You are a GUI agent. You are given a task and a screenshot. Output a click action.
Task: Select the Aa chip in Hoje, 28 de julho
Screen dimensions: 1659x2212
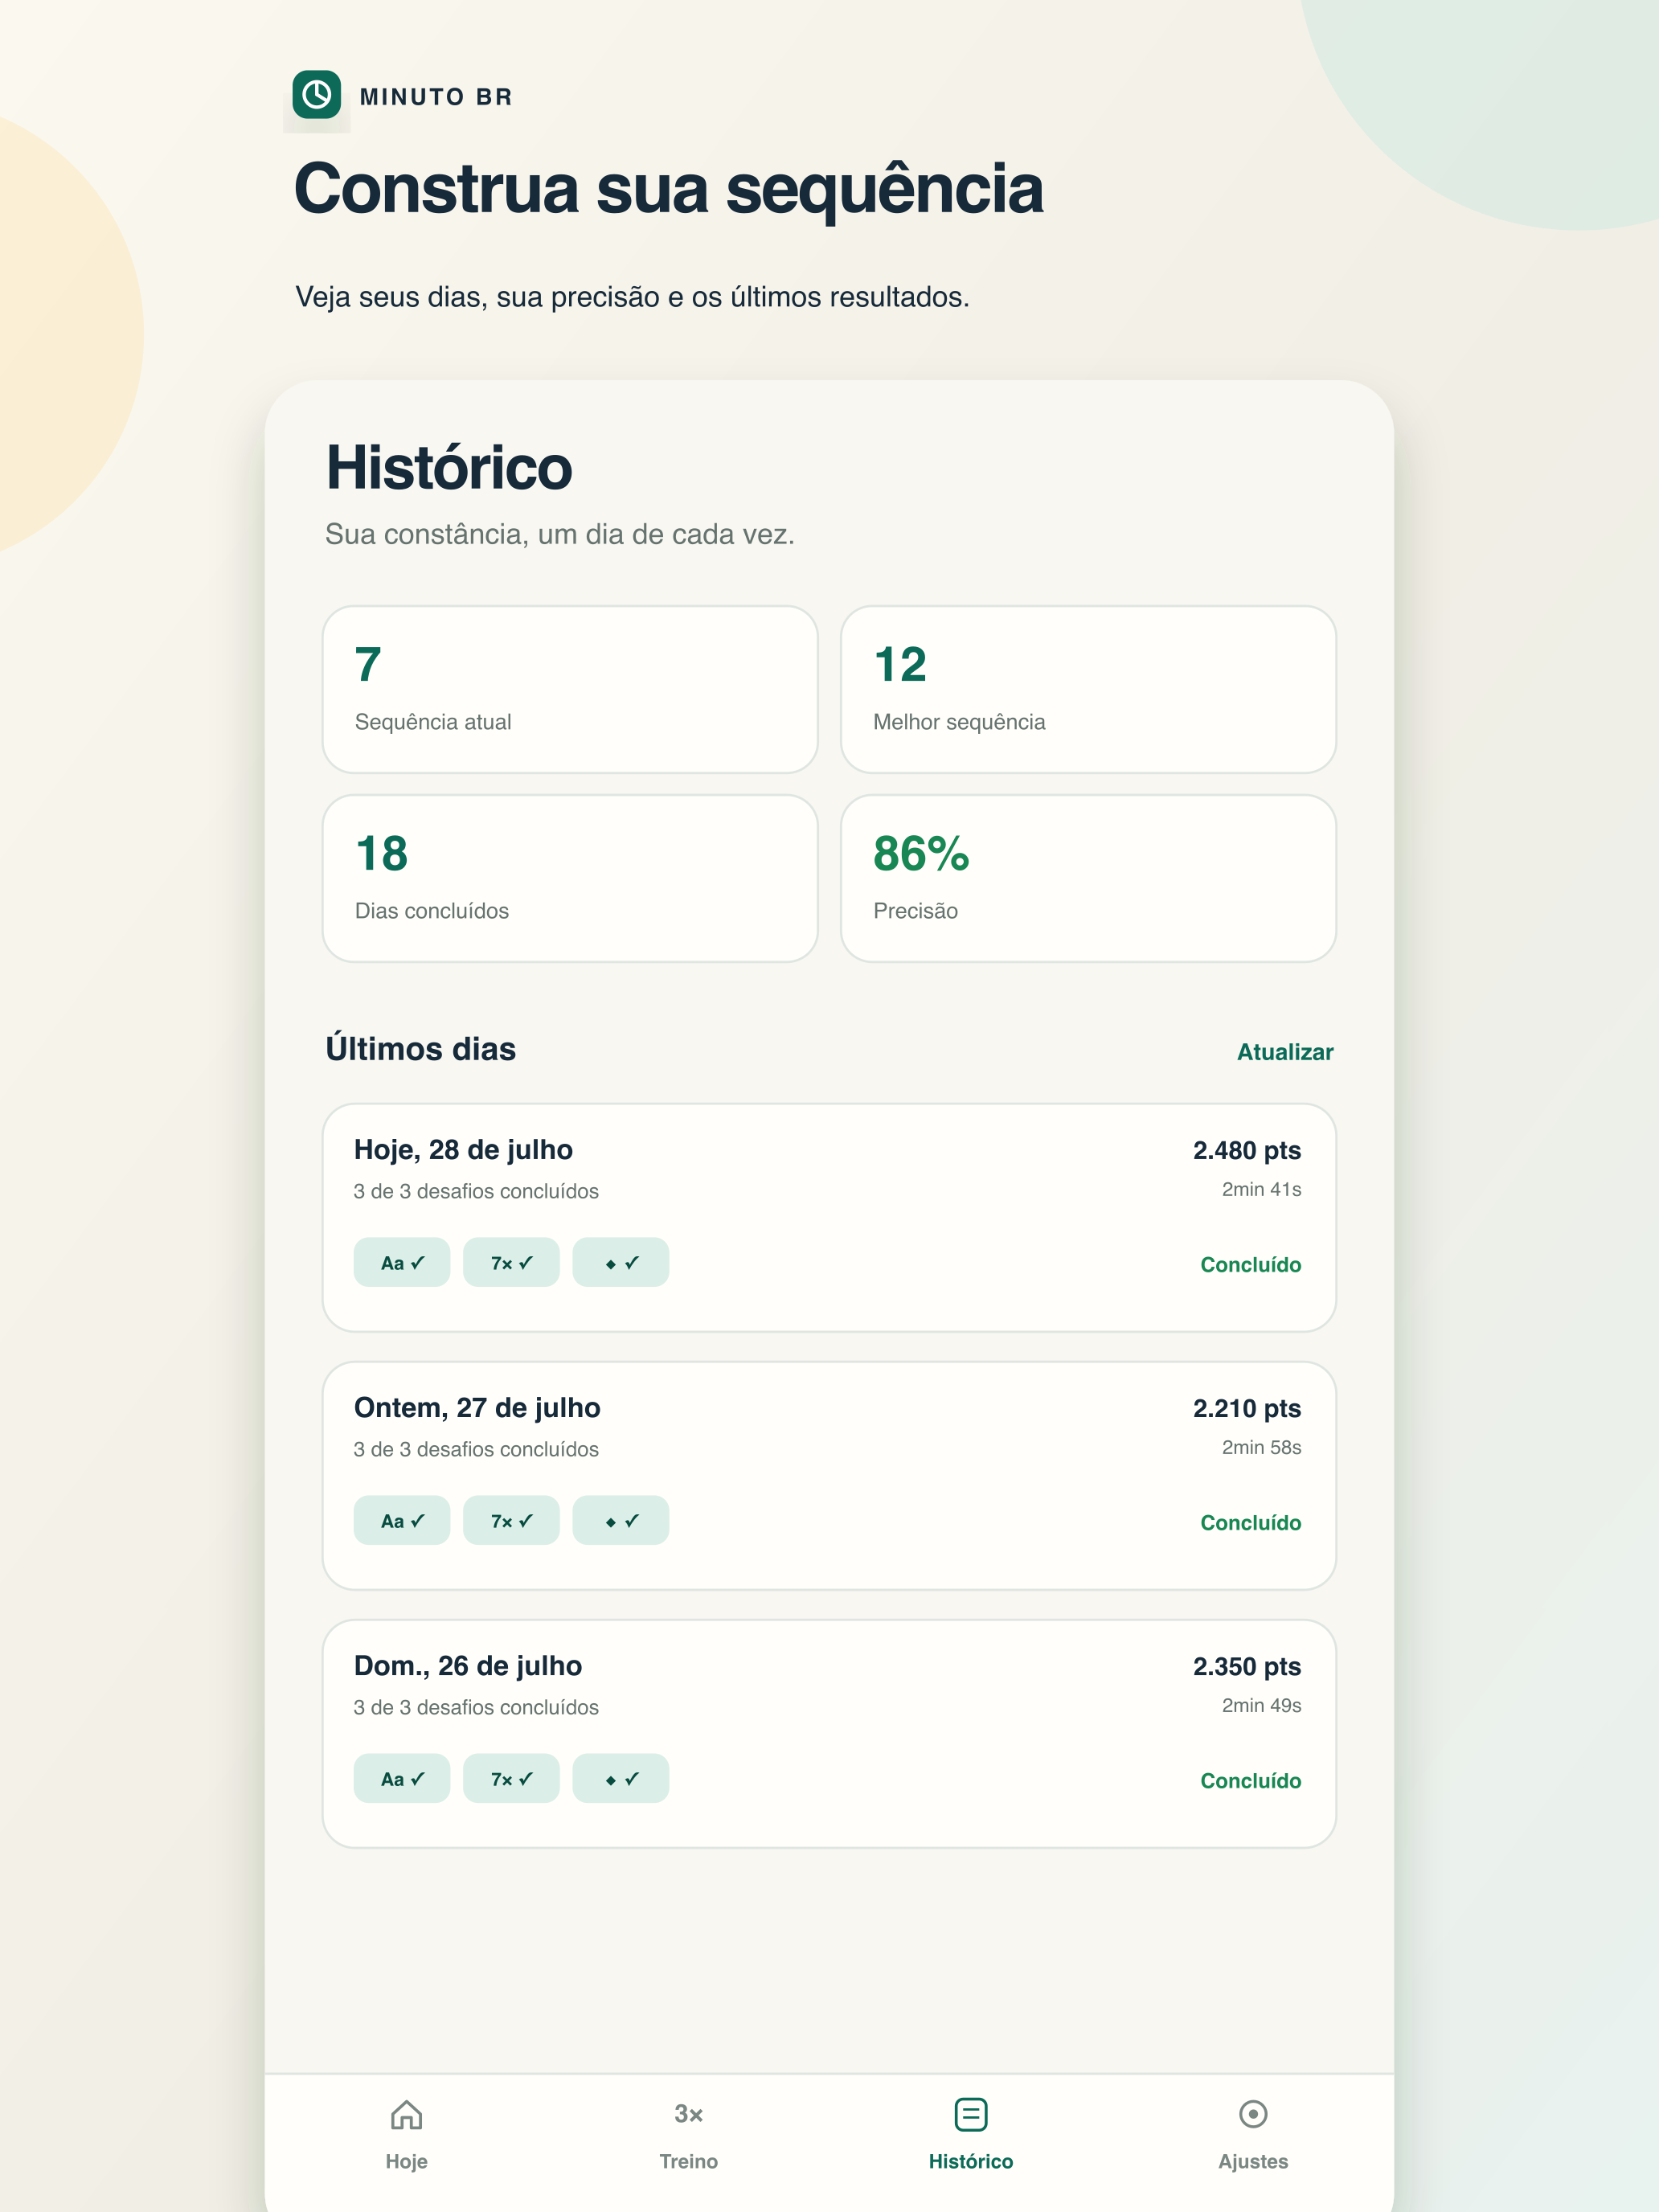click(x=402, y=1262)
